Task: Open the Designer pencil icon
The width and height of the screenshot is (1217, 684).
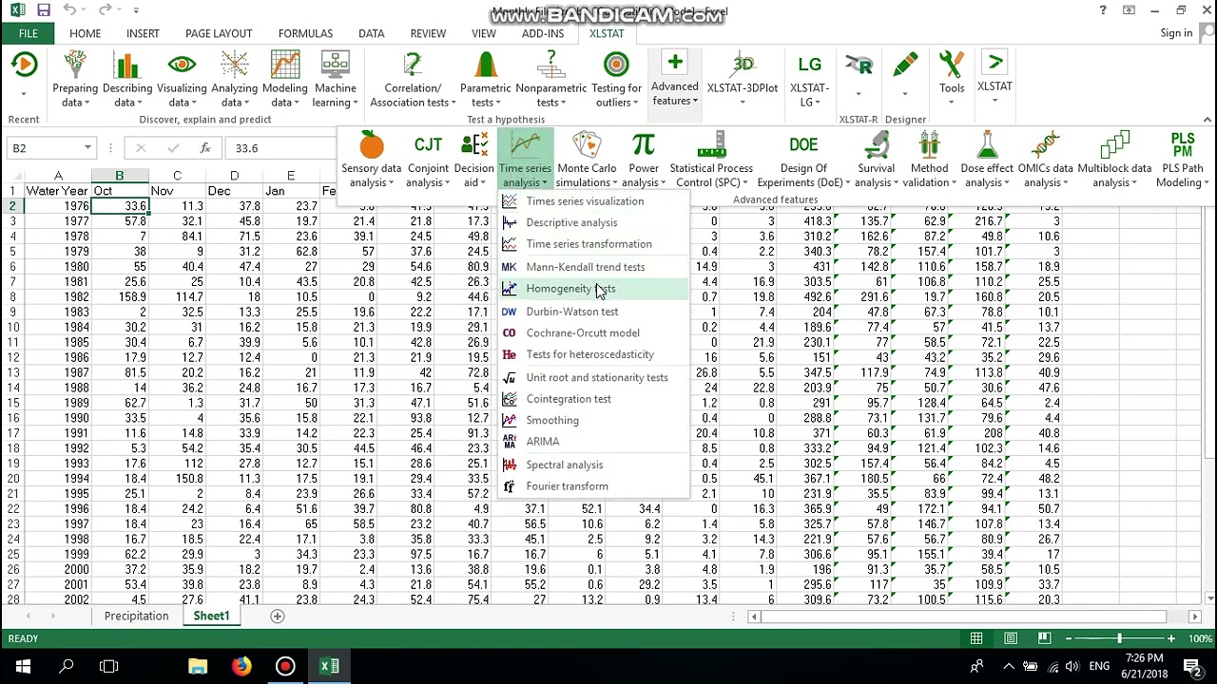Action: (905, 65)
